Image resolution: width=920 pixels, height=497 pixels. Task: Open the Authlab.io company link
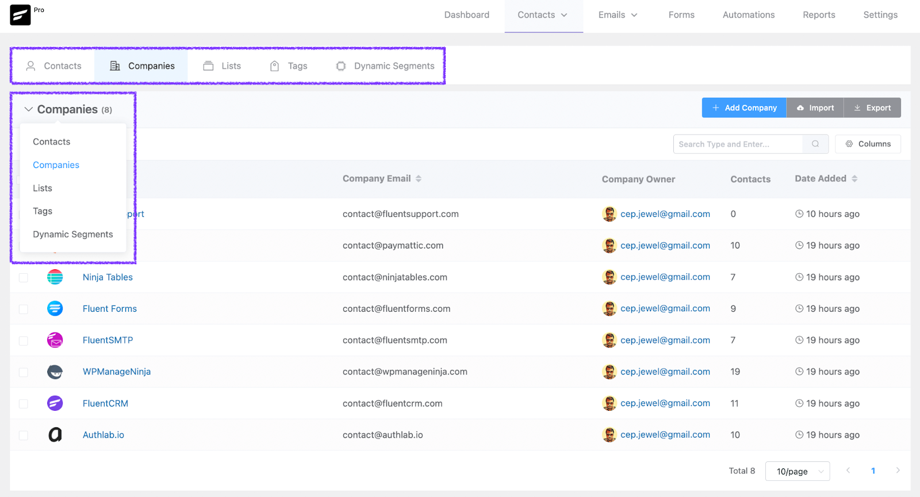[103, 435]
